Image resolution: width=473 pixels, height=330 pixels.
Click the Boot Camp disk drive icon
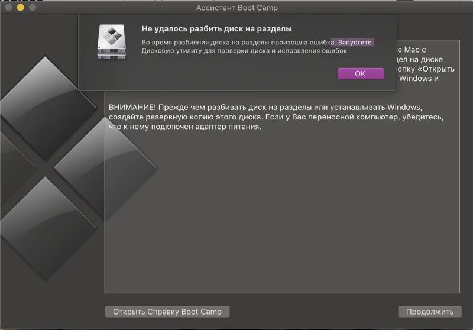coord(111,42)
